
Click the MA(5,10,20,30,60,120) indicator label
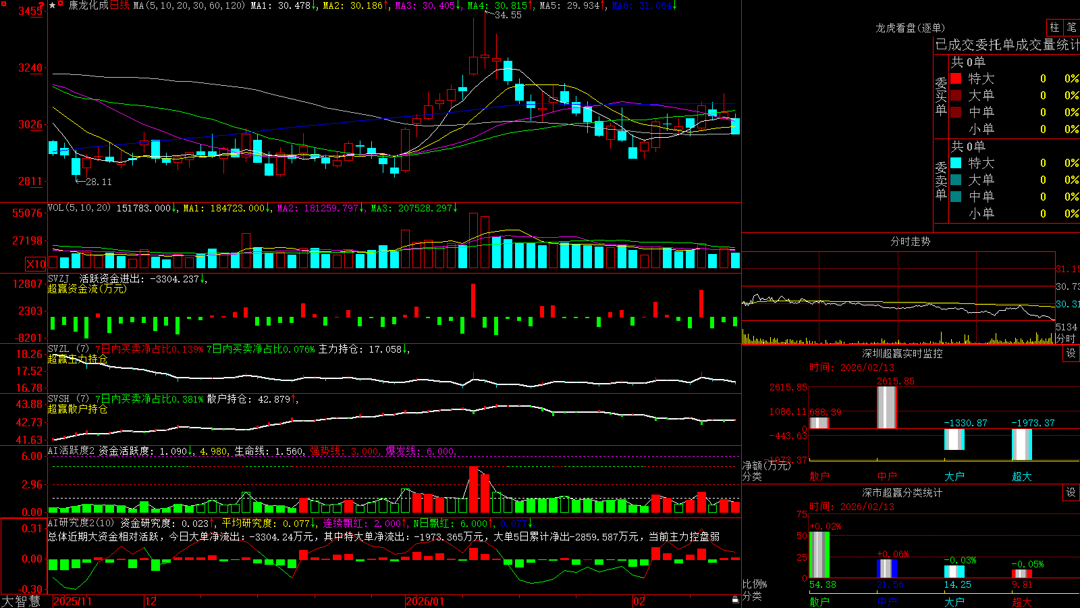pyautogui.click(x=189, y=5)
